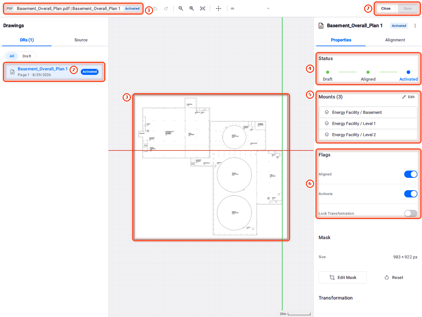This screenshot has width=422, height=317.
Task: Click the 20m scale bar label
Action: pyautogui.click(x=283, y=314)
